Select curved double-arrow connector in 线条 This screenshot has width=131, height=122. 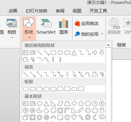pos(81,74)
